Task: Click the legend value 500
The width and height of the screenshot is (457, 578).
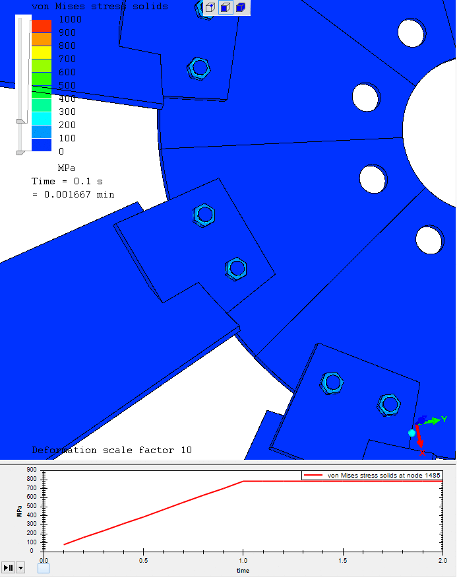Action: (67, 85)
